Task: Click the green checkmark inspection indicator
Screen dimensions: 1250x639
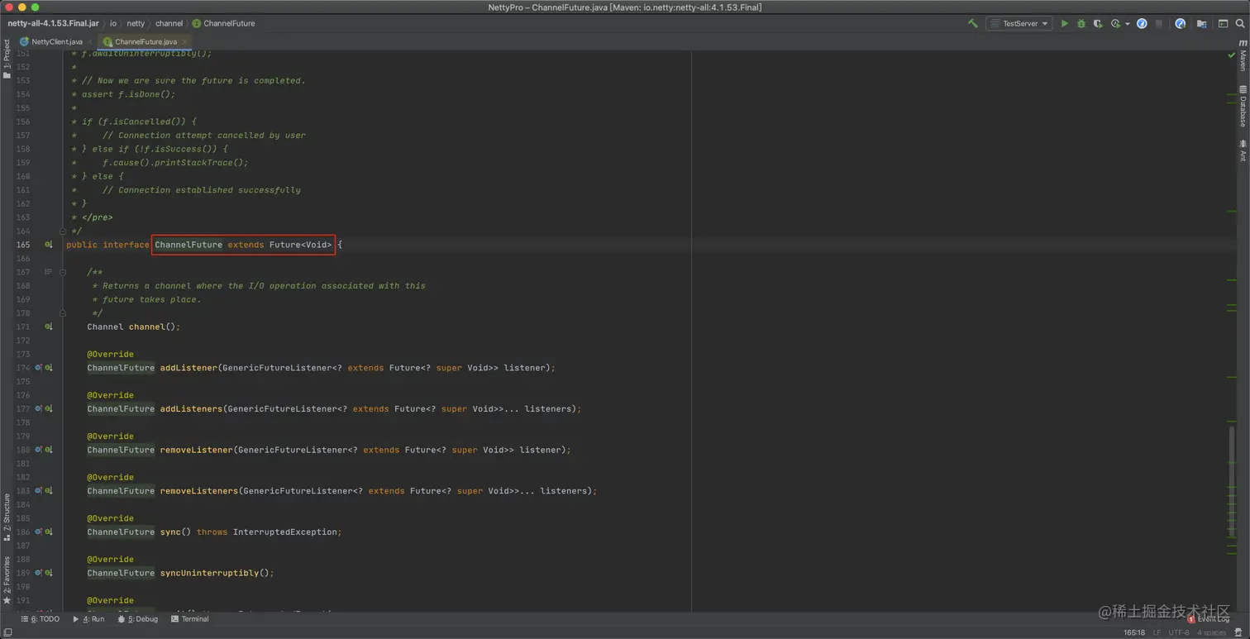Action: 1231,55
